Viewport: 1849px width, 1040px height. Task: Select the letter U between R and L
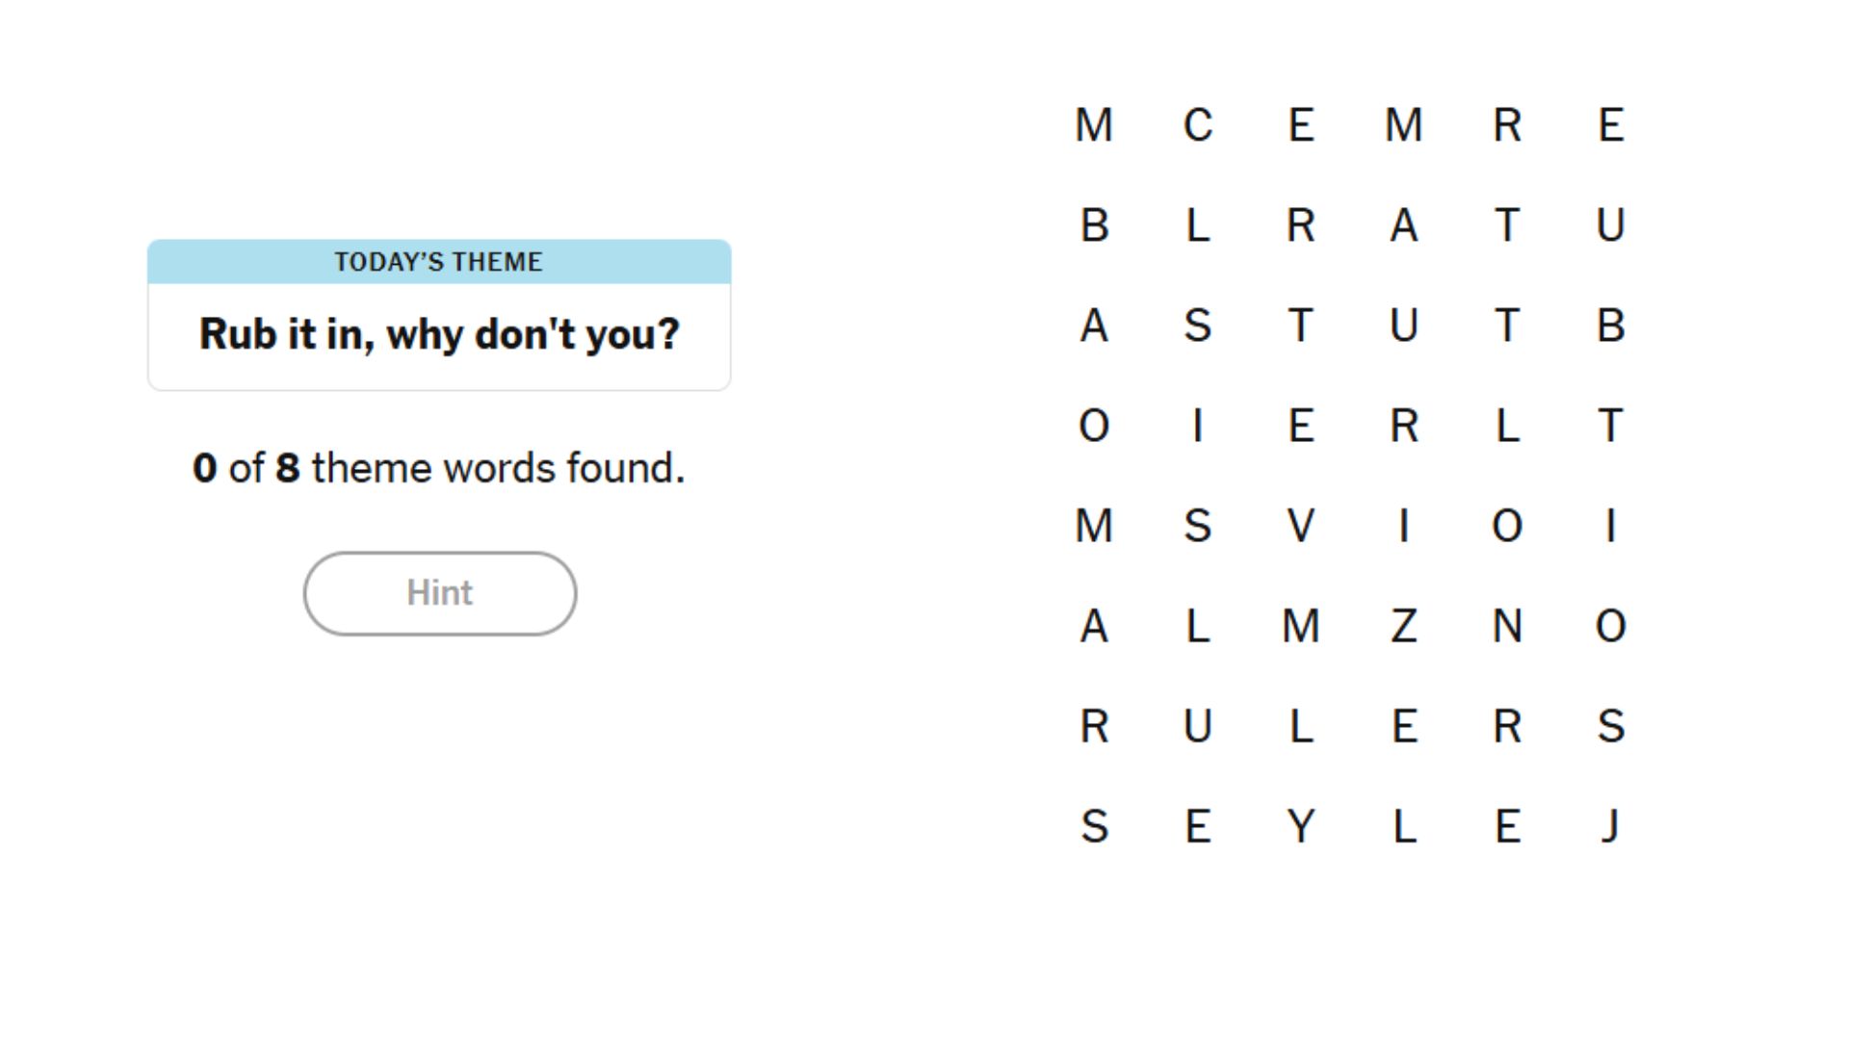(x=1198, y=726)
